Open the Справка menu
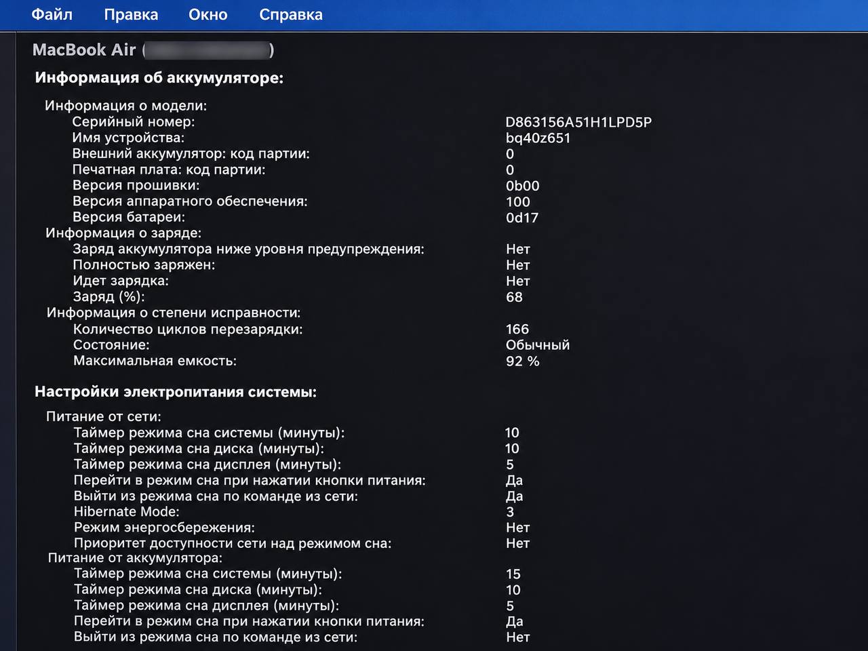868x651 pixels. (291, 15)
